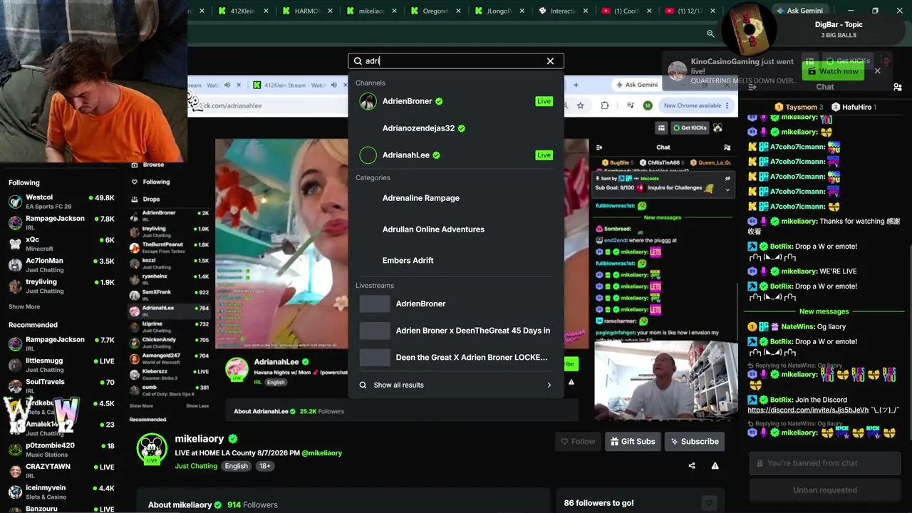The width and height of the screenshot is (912, 513).
Task: Click the 18+ tag
Action: pyautogui.click(x=264, y=466)
